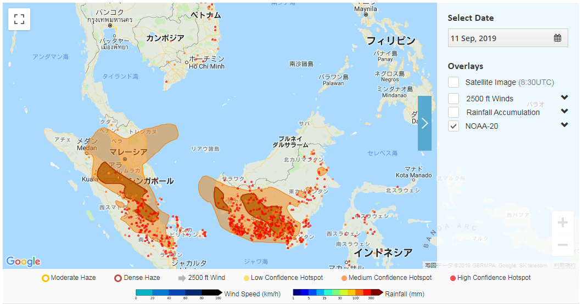Click the ジャカルタ city label

point(189,263)
